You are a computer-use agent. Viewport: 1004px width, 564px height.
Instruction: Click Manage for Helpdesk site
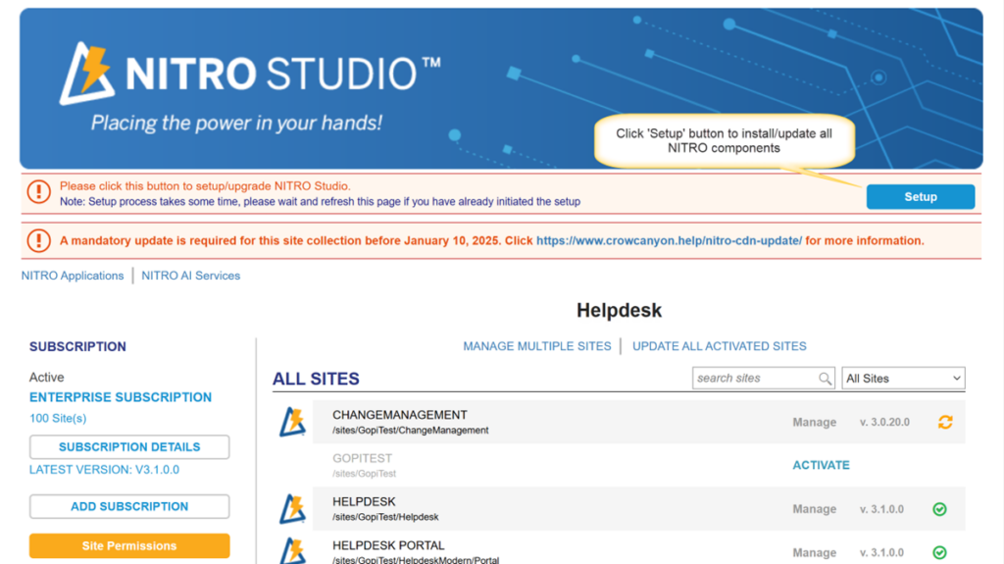[815, 509]
